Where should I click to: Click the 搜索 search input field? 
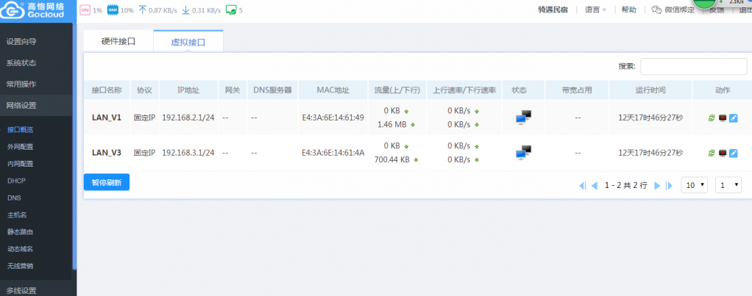pyautogui.click(x=693, y=66)
